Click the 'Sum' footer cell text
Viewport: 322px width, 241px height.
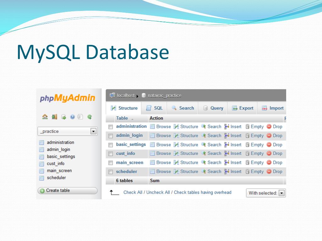(155, 180)
